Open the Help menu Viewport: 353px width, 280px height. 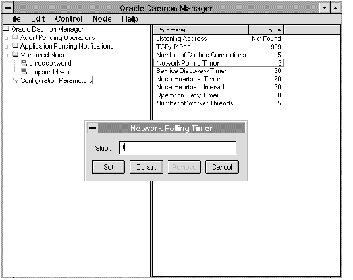pyautogui.click(x=130, y=19)
